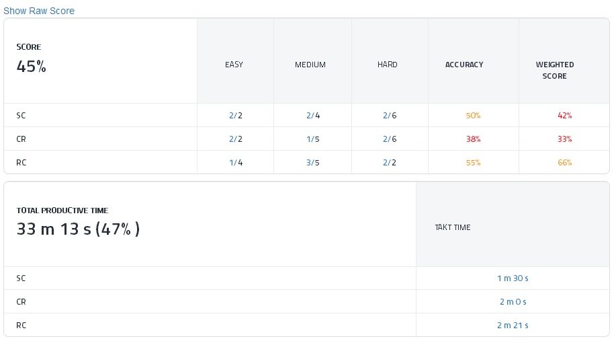This screenshot has height=341, width=616.
Task: Open SC medium score 2/4
Action: [313, 115]
